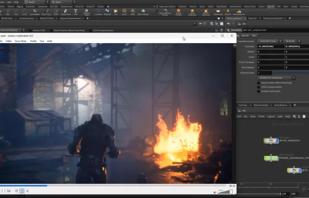This screenshot has height=198, width=309.
Task: Check Enable Constraints checkbox
Action: [x=259, y=92]
